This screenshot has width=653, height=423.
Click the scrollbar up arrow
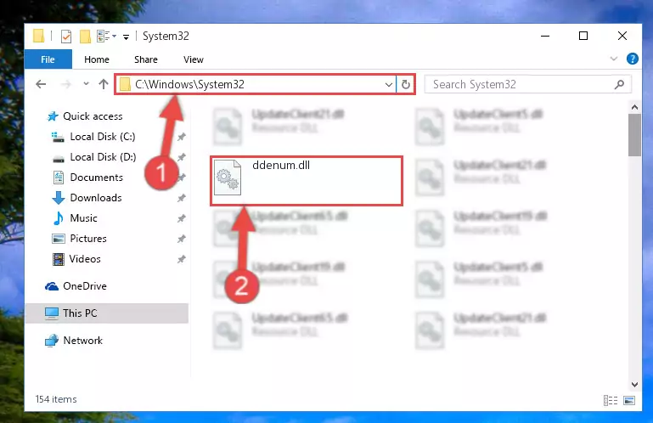tap(634, 107)
